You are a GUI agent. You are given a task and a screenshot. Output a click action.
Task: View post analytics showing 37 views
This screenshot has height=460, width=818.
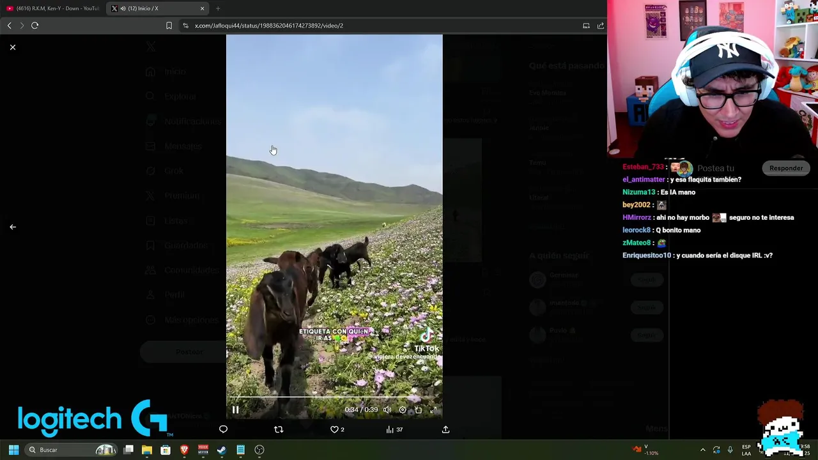click(394, 429)
